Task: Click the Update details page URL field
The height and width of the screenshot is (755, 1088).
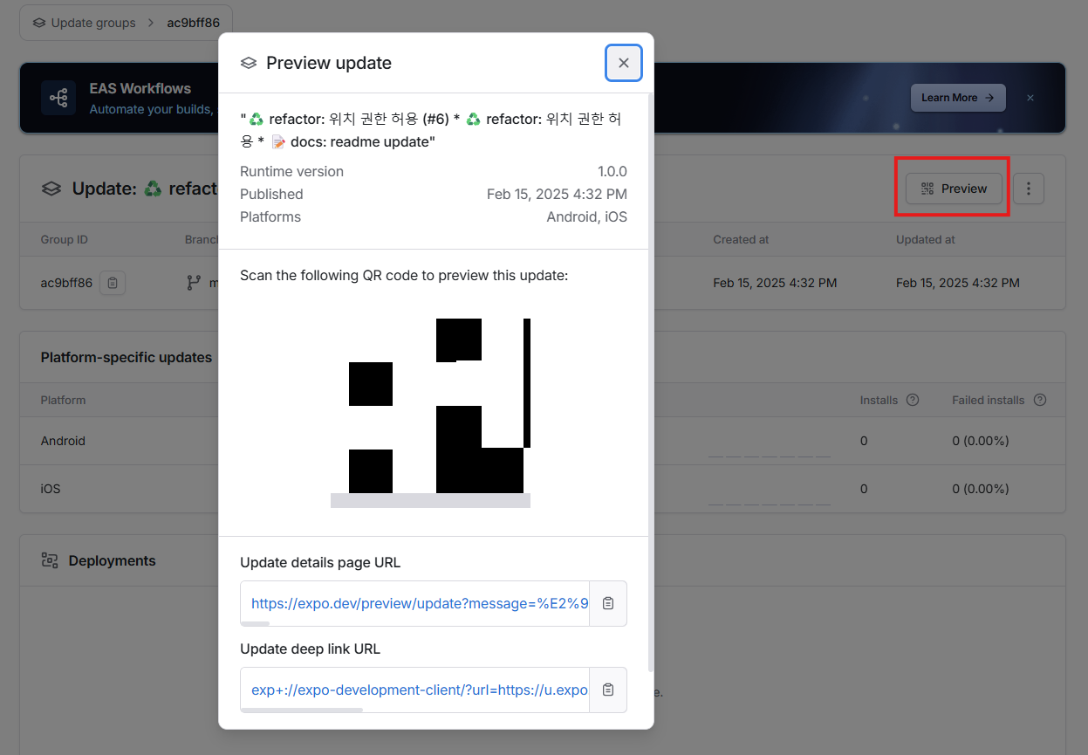Action: [415, 603]
